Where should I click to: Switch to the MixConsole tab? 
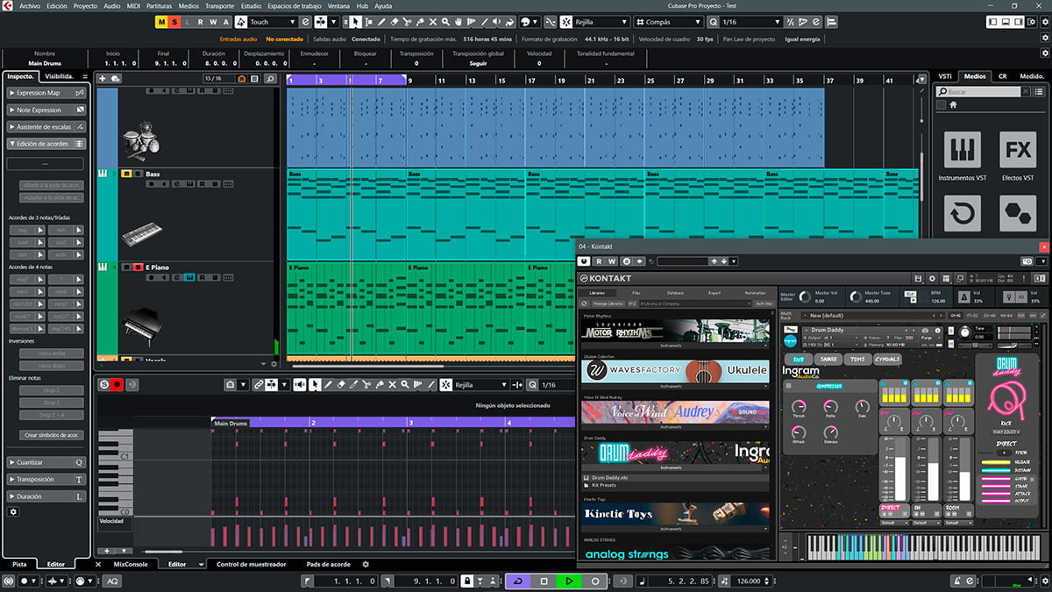131,564
